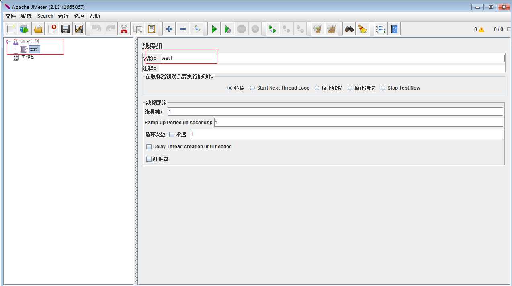Click the Save As toolbar icon
Viewport: 512px width, 286px height.
click(79, 29)
